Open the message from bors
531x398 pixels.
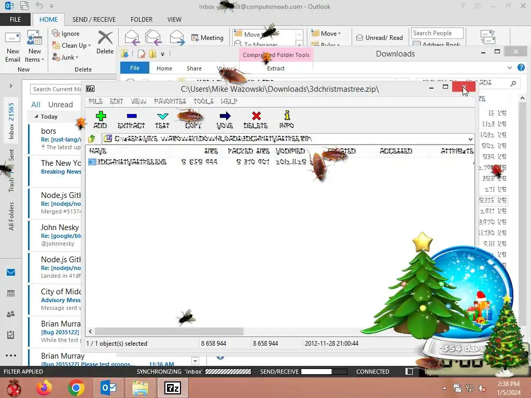[55, 139]
